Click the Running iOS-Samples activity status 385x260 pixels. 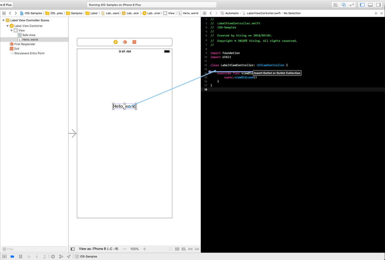152,5
